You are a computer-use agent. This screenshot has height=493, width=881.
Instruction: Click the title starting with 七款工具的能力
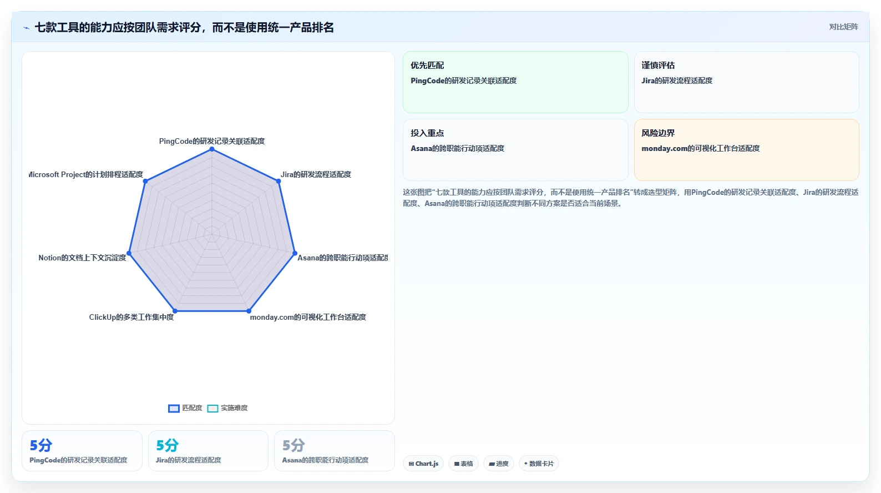click(184, 27)
